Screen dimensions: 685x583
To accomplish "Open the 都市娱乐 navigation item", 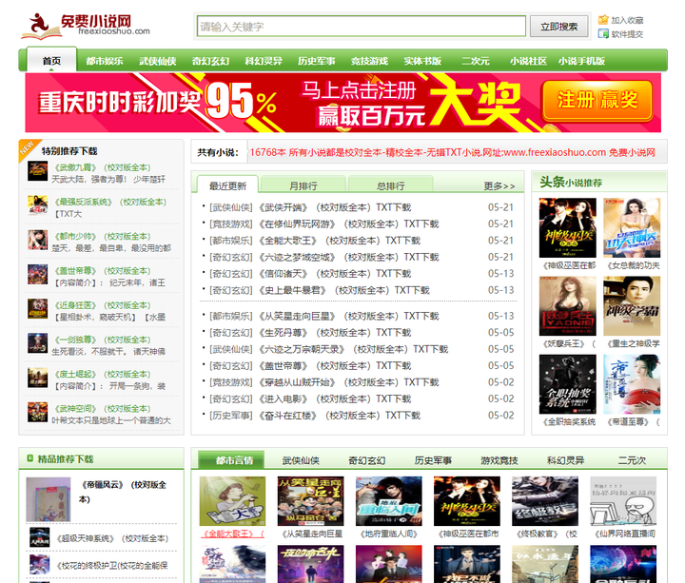I will (105, 61).
